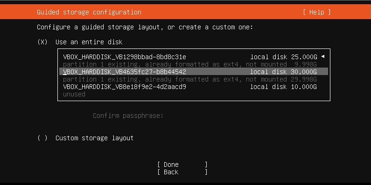Click the Configure a guided storage layout instruction

tap(145, 27)
